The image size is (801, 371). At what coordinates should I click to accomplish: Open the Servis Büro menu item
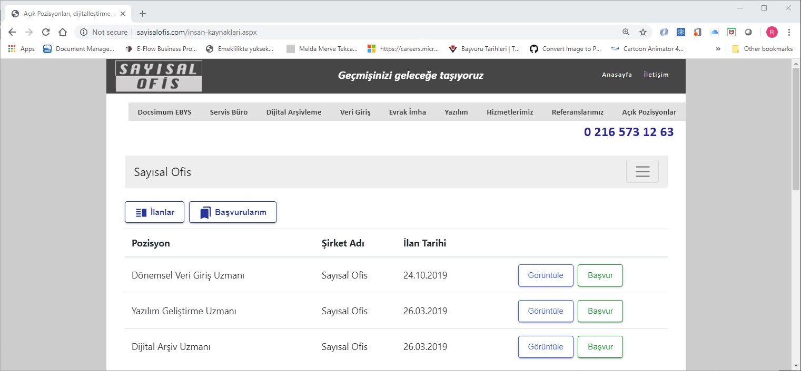point(229,112)
